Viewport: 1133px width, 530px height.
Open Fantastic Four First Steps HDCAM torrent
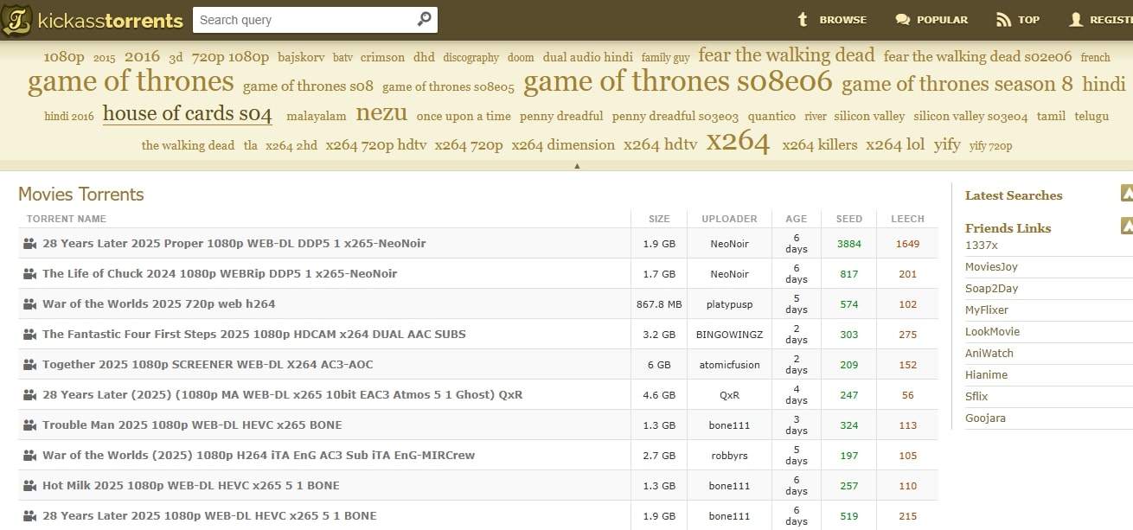pyautogui.click(x=254, y=335)
